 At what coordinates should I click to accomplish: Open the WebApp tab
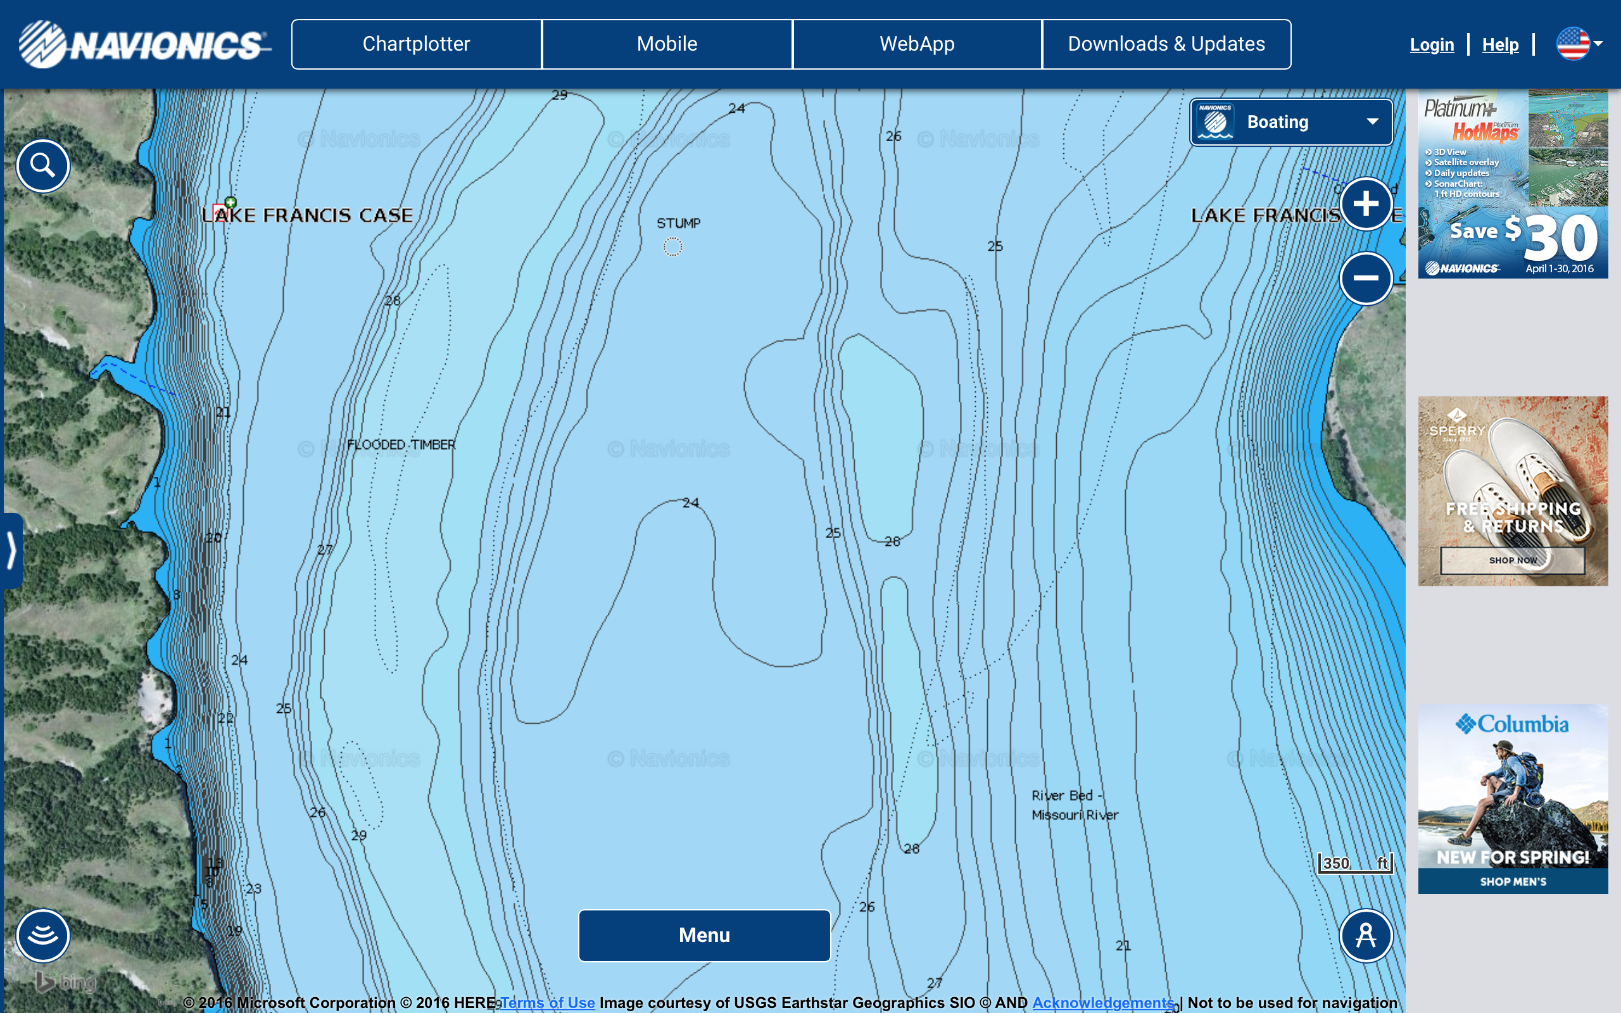coord(917,44)
